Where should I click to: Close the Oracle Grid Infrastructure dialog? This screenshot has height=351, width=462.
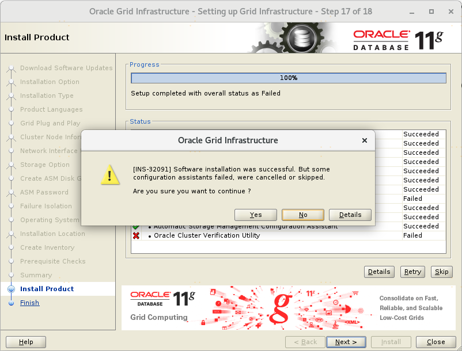pos(364,140)
